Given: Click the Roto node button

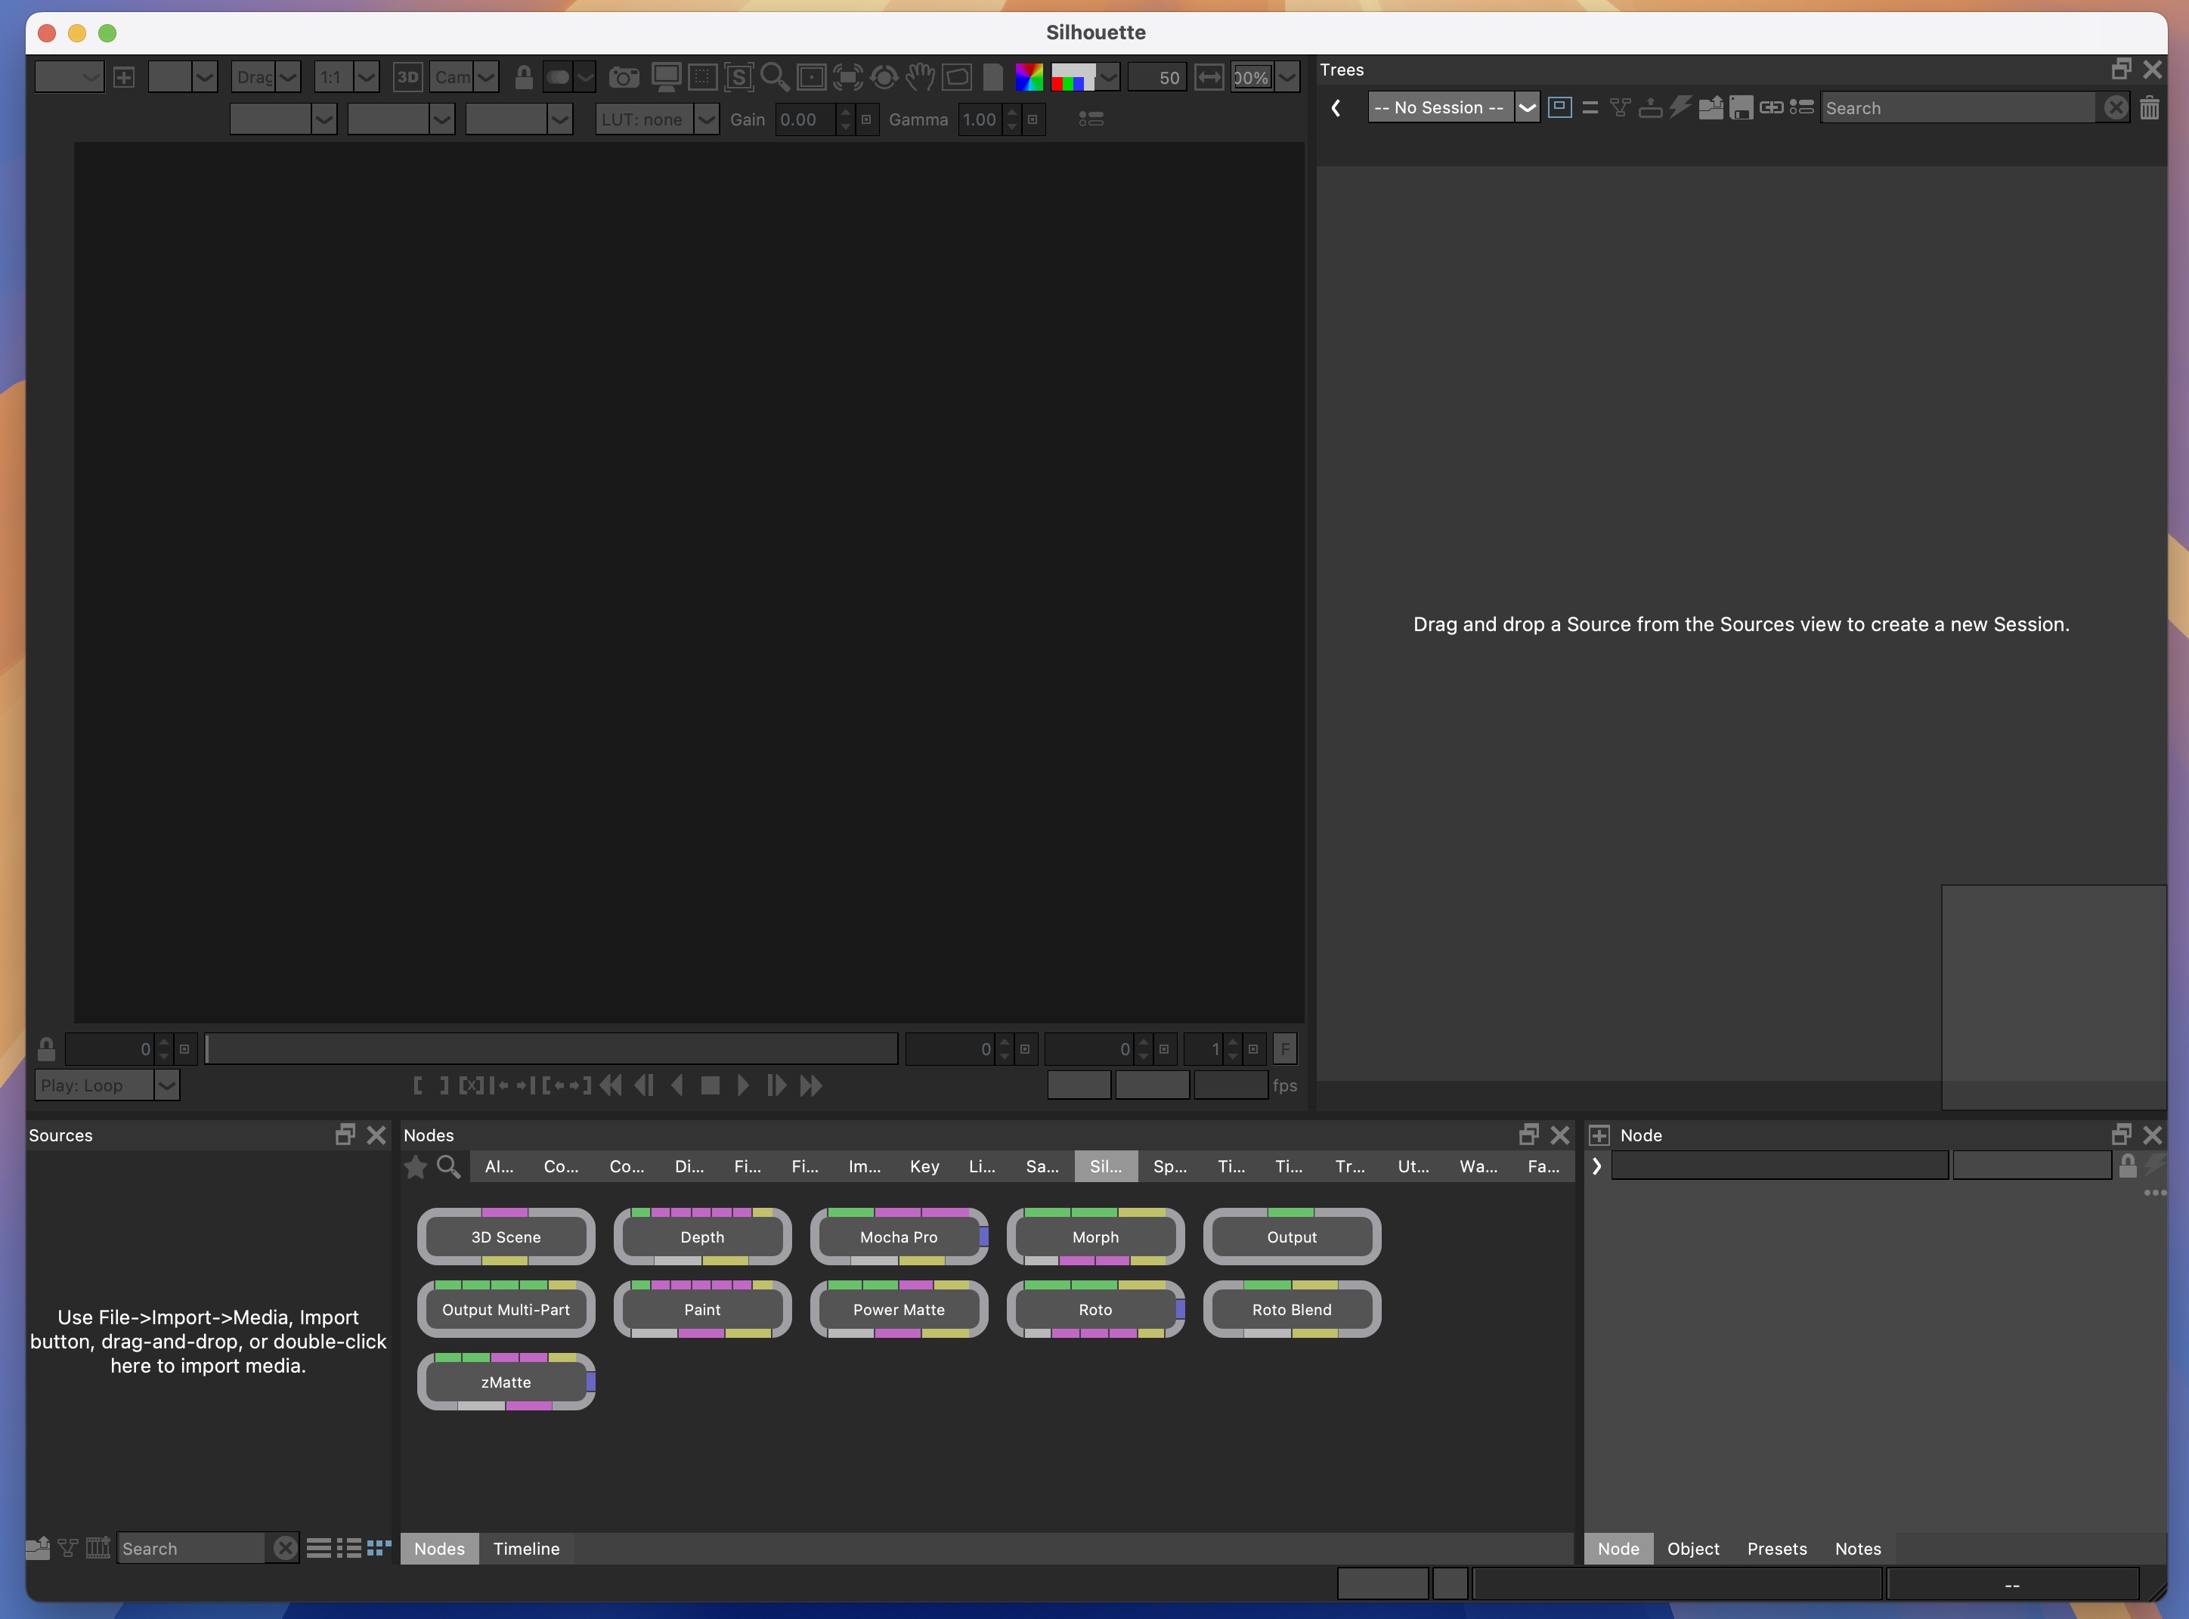Looking at the screenshot, I should [1094, 1311].
